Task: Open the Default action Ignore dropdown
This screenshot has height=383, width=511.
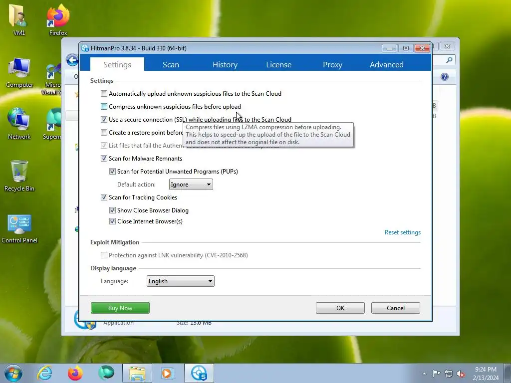Action: pos(191,185)
